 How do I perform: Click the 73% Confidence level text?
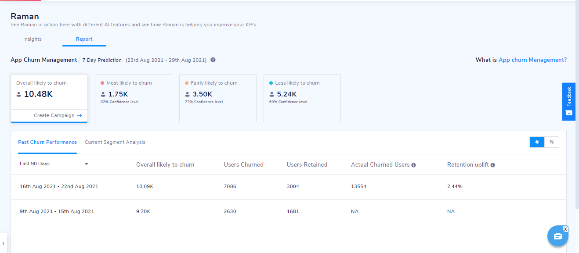pyautogui.click(x=204, y=102)
